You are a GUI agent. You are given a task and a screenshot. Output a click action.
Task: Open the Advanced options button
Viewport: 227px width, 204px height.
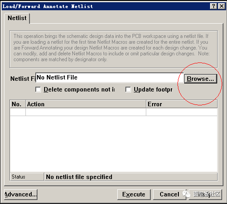(x=21, y=195)
